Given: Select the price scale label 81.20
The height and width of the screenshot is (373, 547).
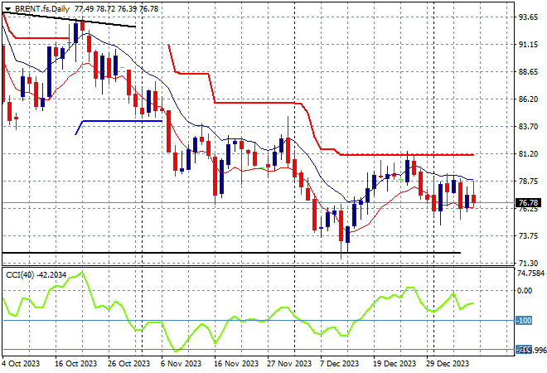Looking at the screenshot, I should click(528, 154).
